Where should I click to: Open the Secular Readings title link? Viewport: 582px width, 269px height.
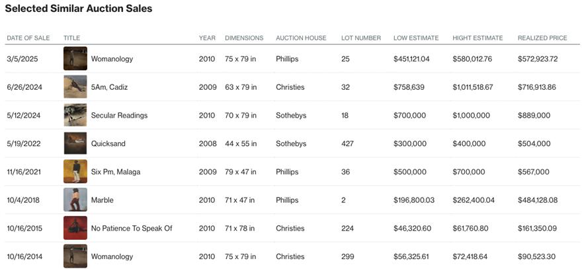tap(119, 116)
